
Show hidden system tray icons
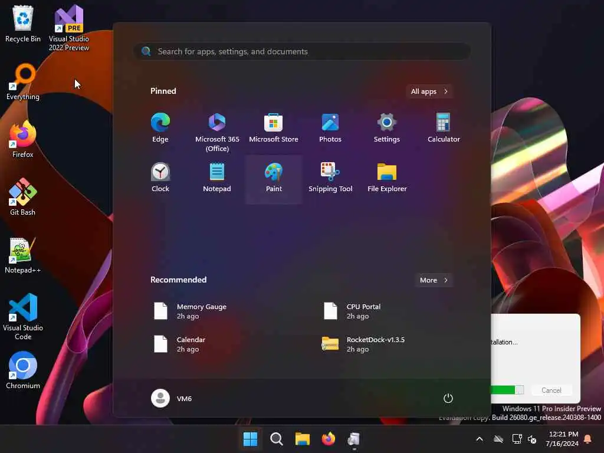pyautogui.click(x=480, y=439)
